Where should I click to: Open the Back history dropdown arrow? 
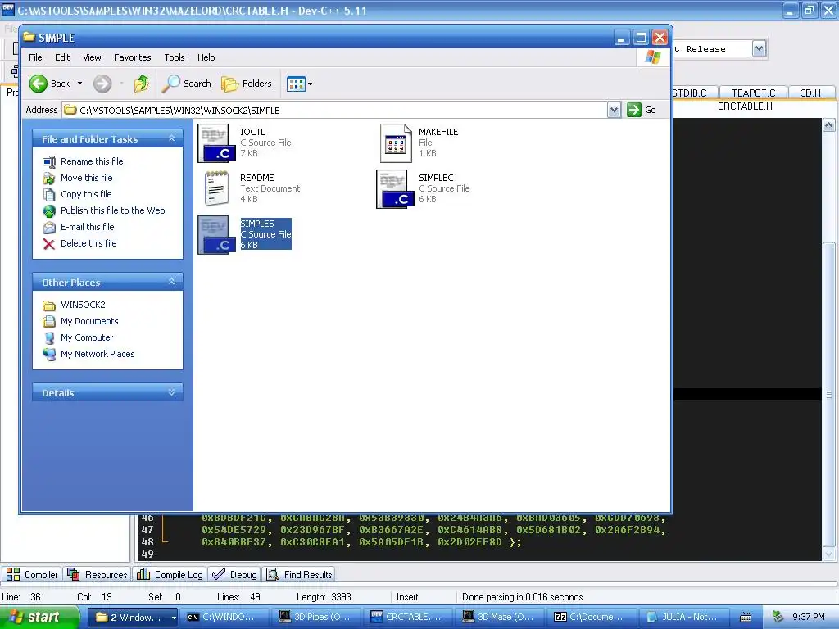[x=79, y=84]
